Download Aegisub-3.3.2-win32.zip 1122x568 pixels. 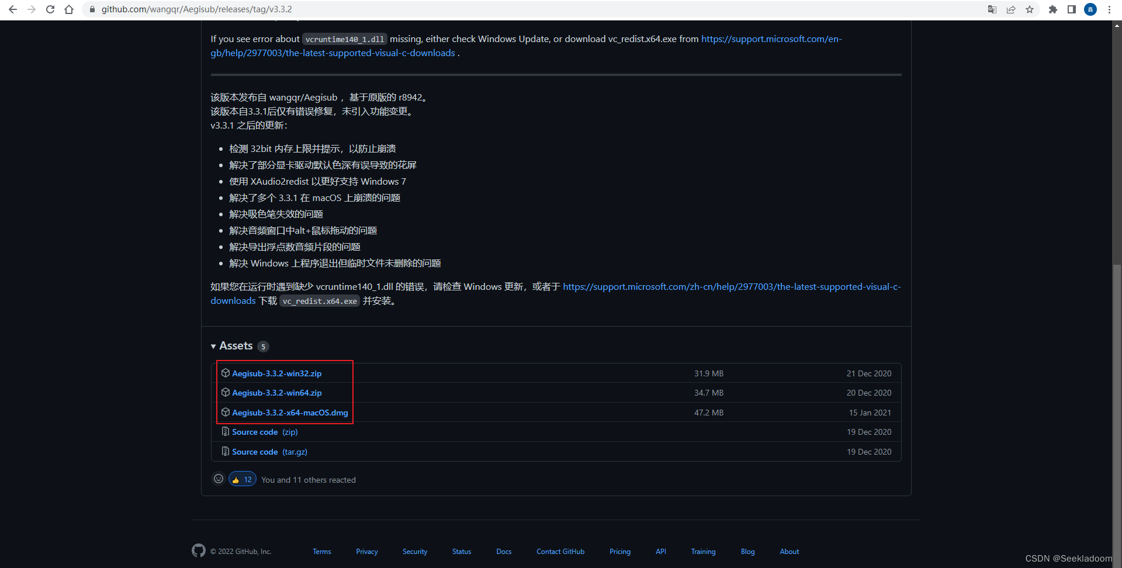click(x=277, y=373)
